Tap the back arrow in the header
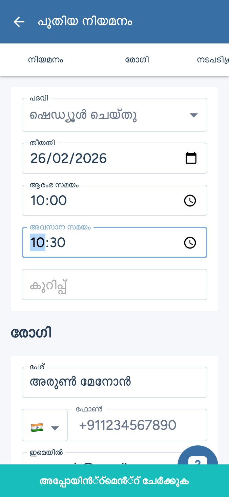The width and height of the screenshot is (229, 497). tap(19, 22)
